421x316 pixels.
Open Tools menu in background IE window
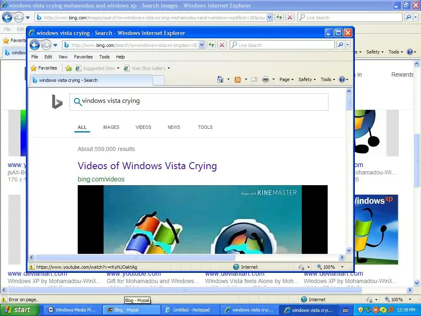click(x=396, y=52)
